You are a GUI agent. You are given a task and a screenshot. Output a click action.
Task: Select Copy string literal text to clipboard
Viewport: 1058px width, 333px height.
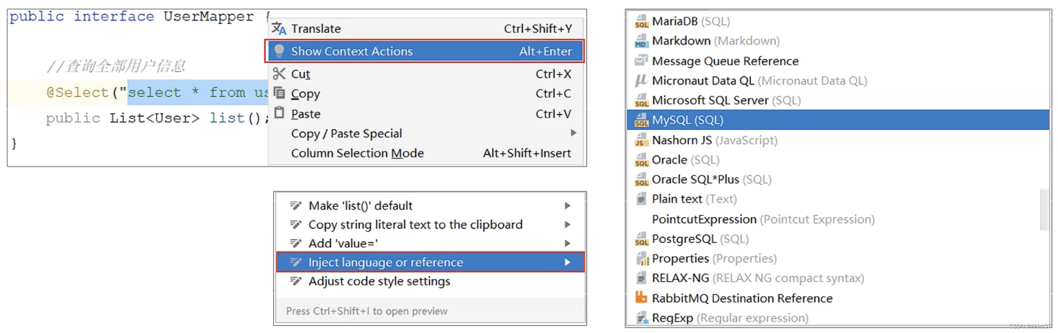click(x=430, y=224)
